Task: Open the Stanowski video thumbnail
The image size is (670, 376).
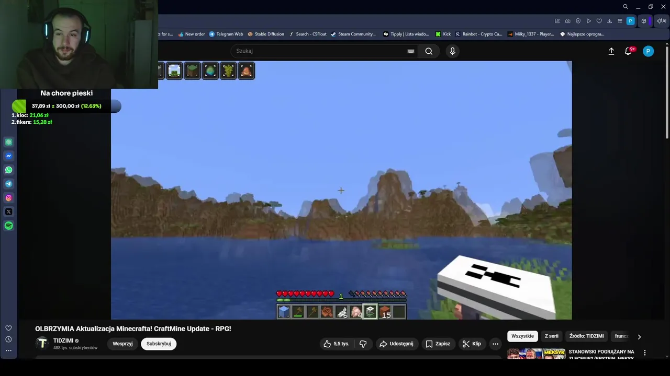Action: (536, 354)
